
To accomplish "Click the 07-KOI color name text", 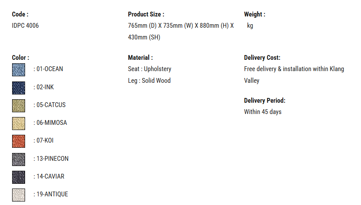I will [45, 140].
